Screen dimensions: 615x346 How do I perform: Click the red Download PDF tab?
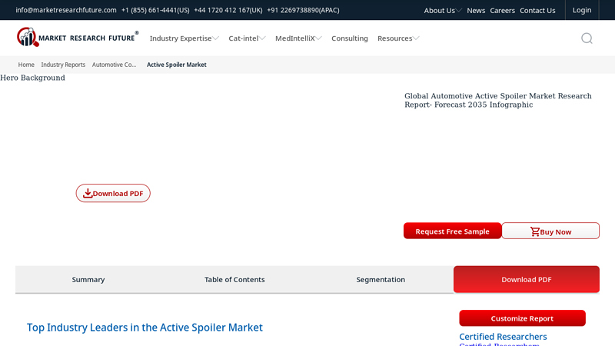(527, 279)
